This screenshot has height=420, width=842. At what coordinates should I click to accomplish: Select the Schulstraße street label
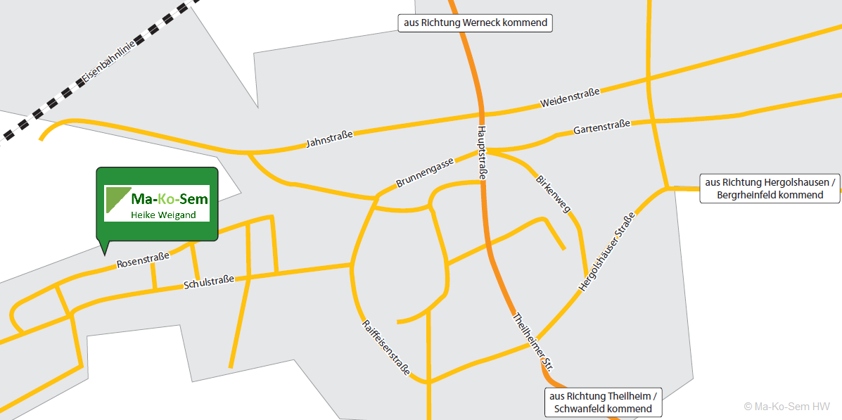pos(209,282)
